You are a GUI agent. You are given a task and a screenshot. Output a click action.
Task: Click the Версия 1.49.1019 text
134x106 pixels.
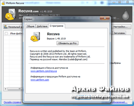coord(56,39)
